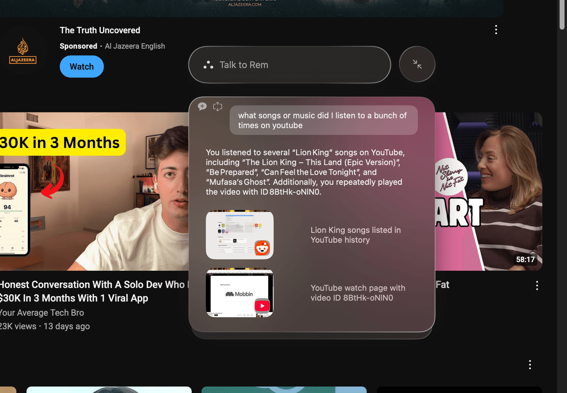The width and height of the screenshot is (567, 393).
Task: Click The Truth Uncovered ad title
Action: 100,30
